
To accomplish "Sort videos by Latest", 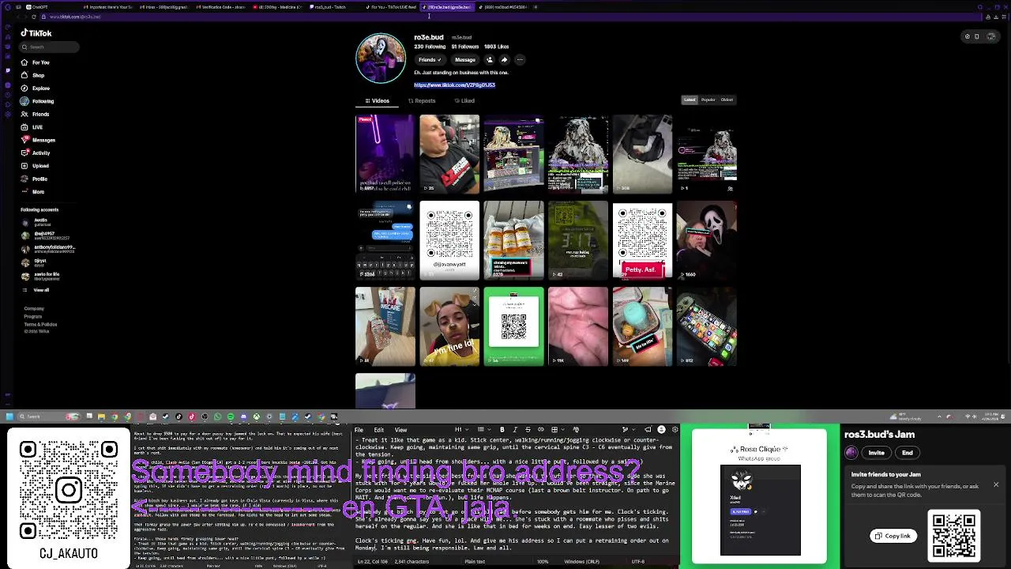I will click(x=690, y=100).
